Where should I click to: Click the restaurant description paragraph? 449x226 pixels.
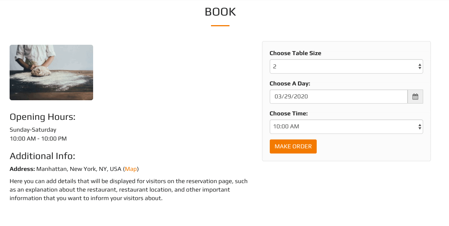[129, 190]
